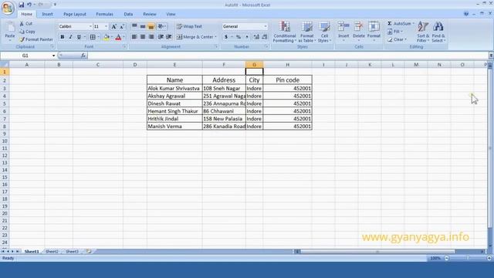Screen dimensions: 494x278
Task: Open Format as Table gallery
Action: pos(307,32)
